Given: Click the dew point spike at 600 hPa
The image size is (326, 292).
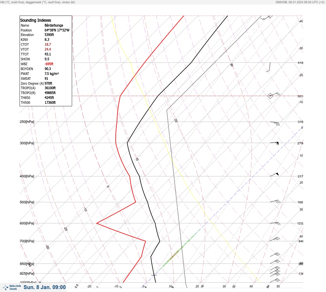Looking at the screenshot, I should [97, 223].
